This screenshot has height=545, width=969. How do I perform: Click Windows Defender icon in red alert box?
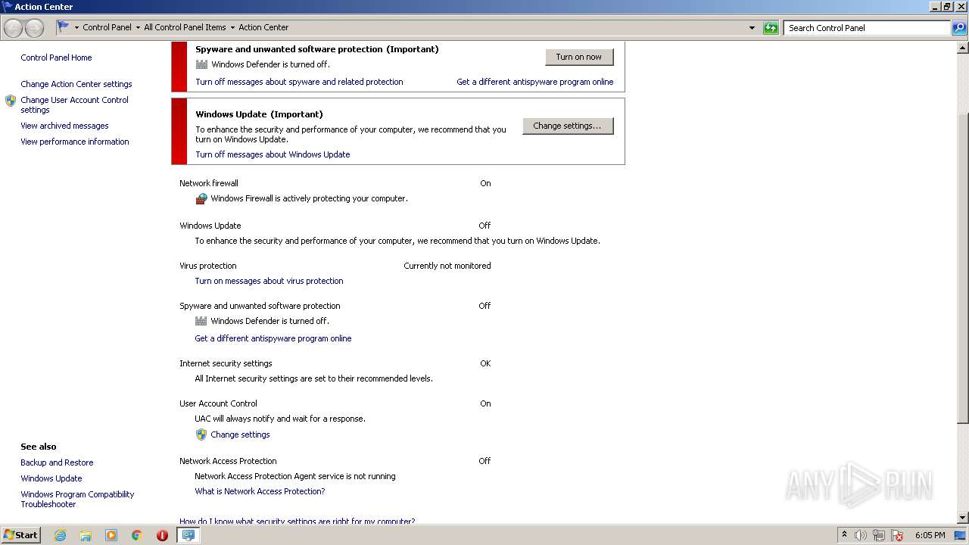pos(201,64)
